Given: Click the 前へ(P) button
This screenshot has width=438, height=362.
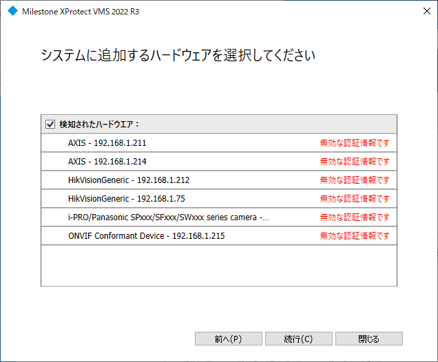Looking at the screenshot, I should pyautogui.click(x=228, y=339).
